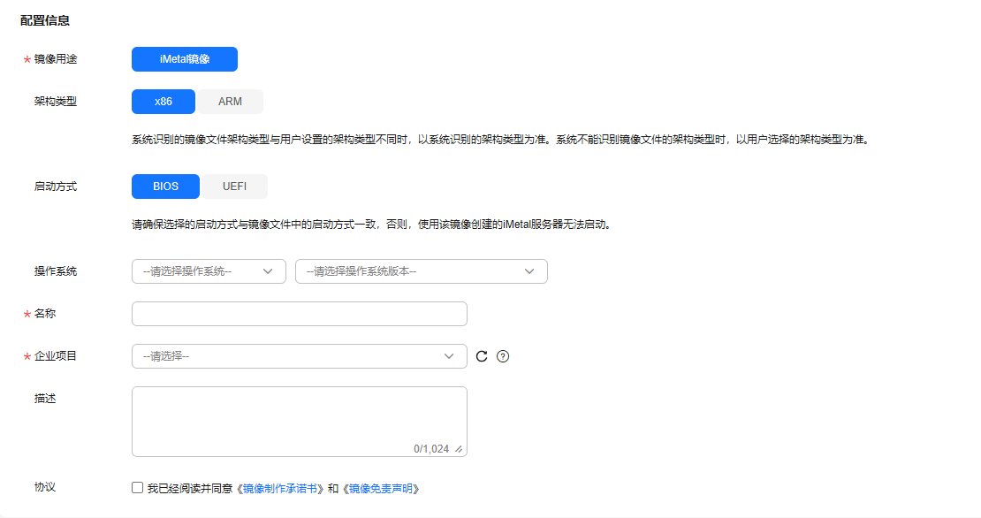Select UEFI boot mode
This screenshot has width=981, height=518.
pos(234,187)
